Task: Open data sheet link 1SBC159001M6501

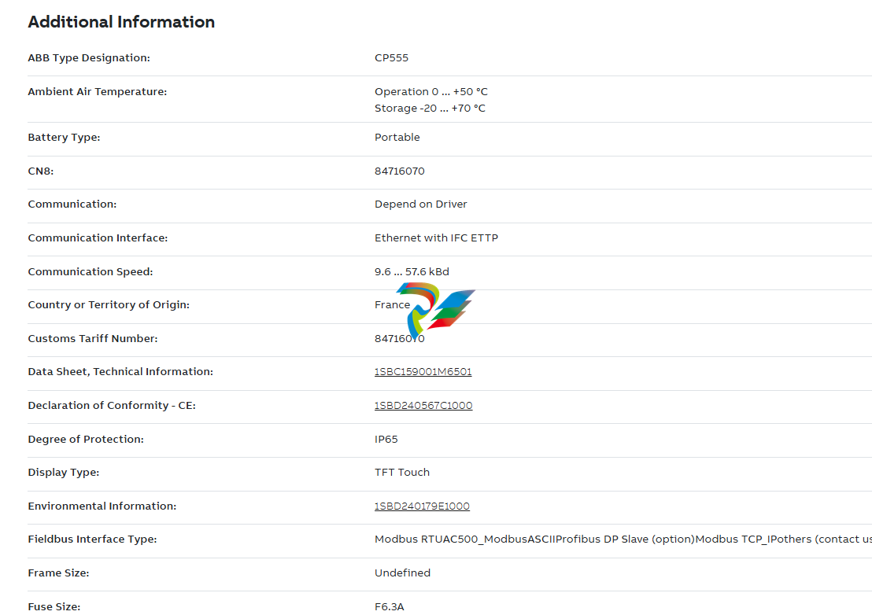Action: pos(423,372)
